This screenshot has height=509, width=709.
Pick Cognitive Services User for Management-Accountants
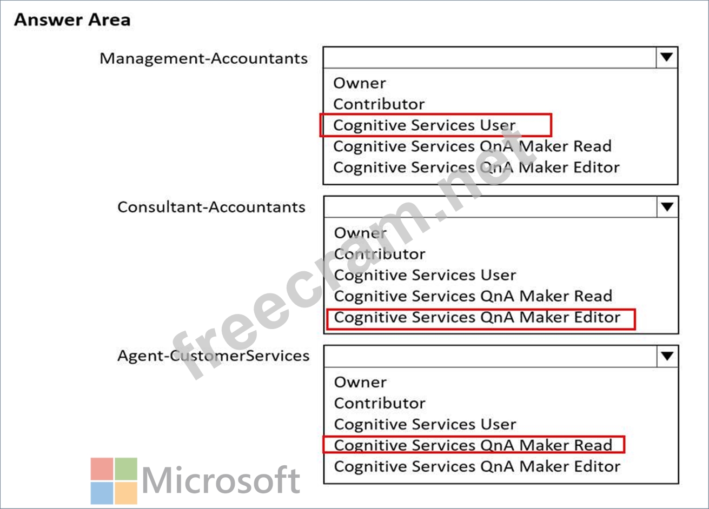click(425, 125)
